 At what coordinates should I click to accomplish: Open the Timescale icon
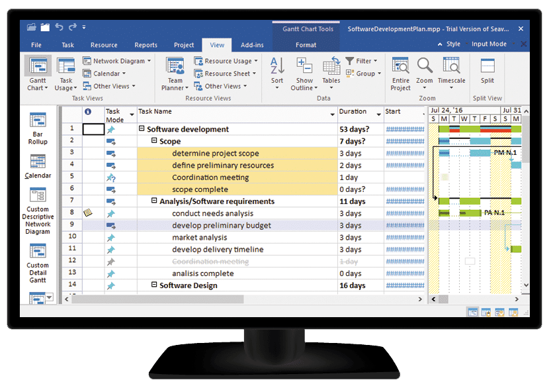point(451,66)
